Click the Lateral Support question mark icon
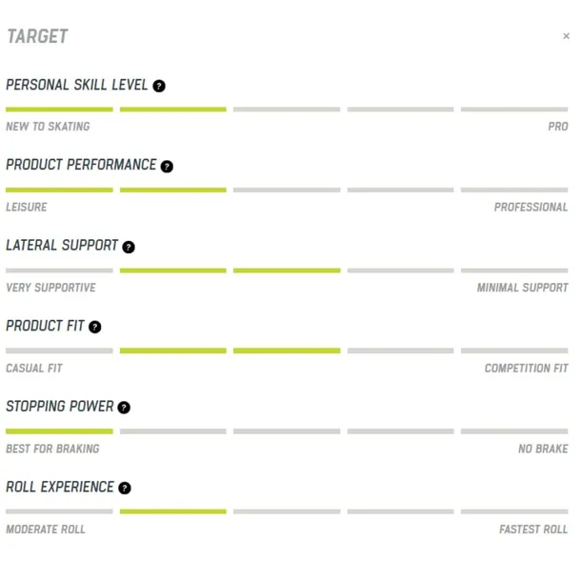 point(129,247)
